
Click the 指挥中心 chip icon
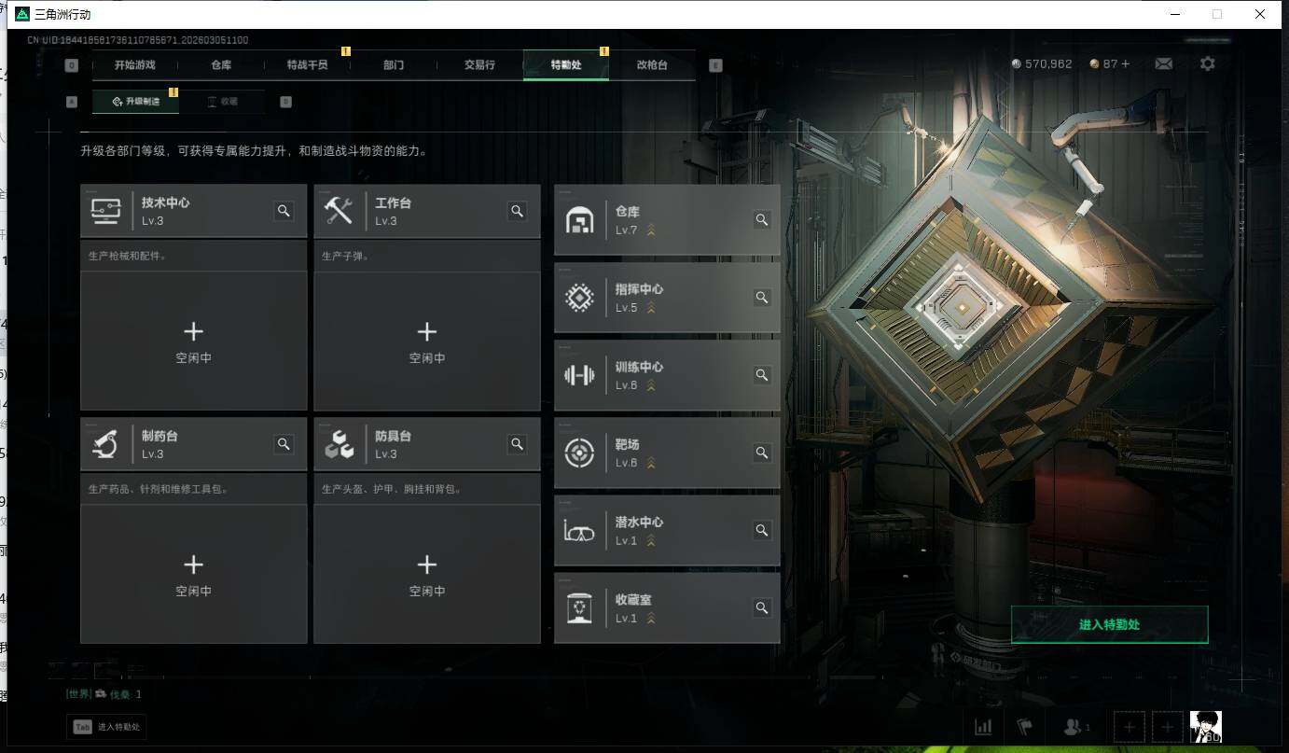pos(580,298)
